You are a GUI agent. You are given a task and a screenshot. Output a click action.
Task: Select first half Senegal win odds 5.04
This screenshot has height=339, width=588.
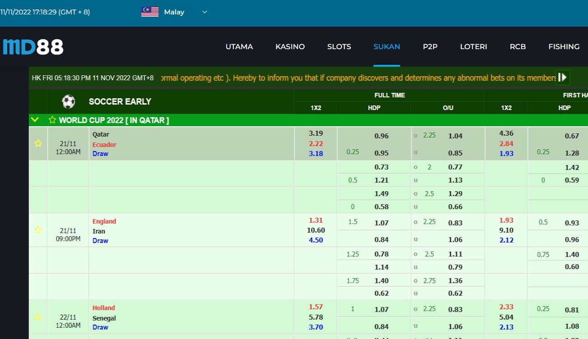pos(506,317)
